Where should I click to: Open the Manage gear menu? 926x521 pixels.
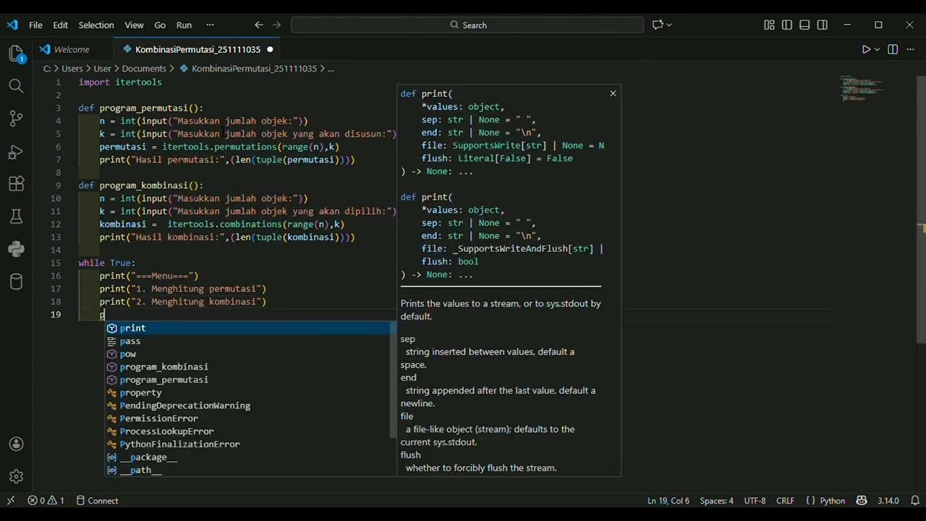pyautogui.click(x=16, y=477)
